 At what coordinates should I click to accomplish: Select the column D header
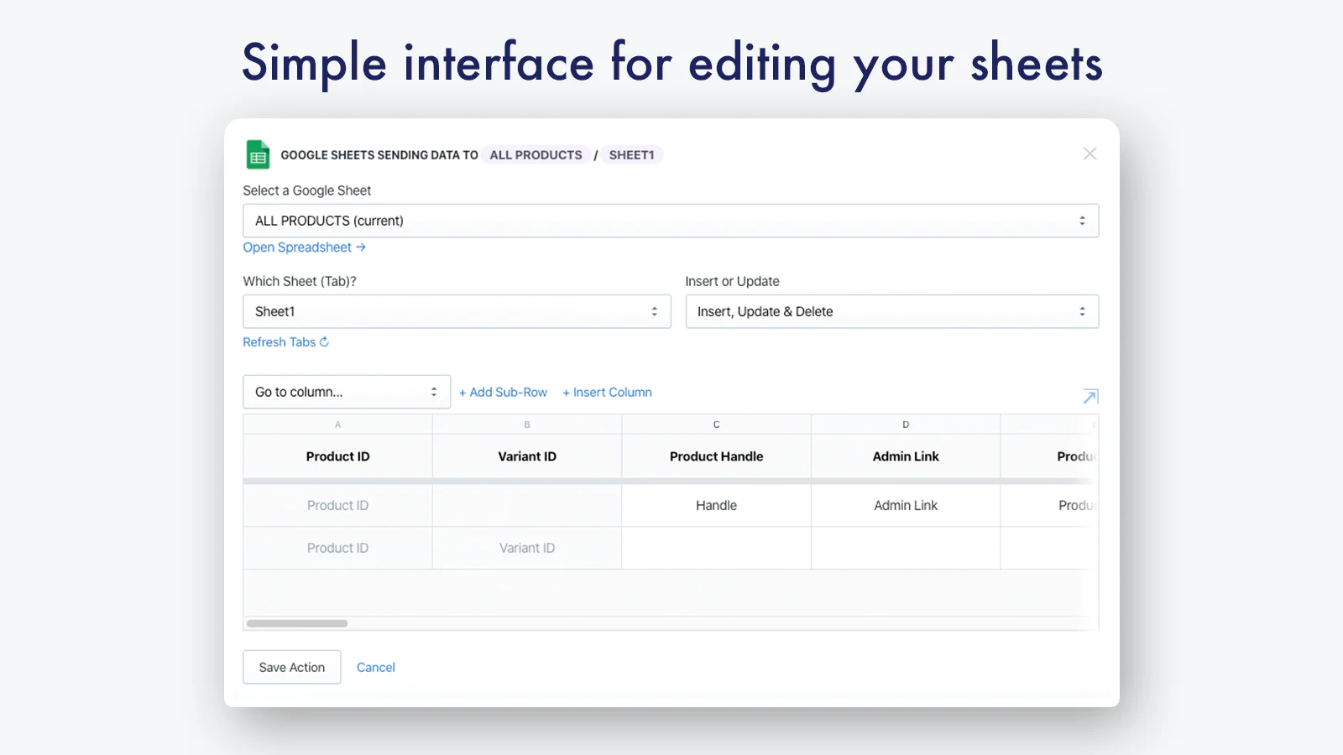(x=906, y=424)
